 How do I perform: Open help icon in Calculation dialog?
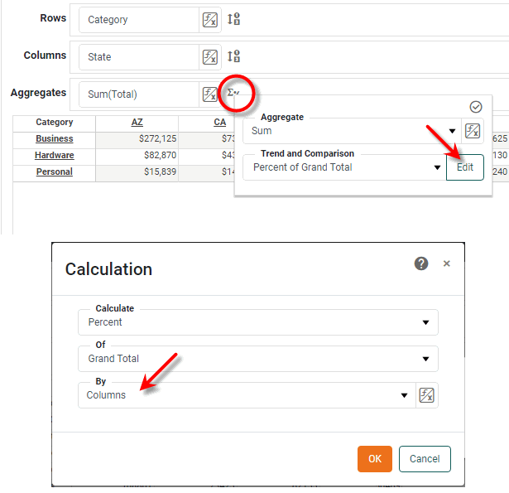click(421, 263)
